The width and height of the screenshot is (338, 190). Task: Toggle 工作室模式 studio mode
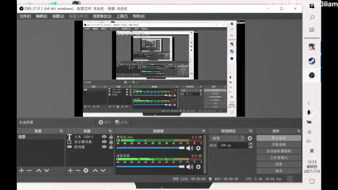pyautogui.click(x=279, y=158)
